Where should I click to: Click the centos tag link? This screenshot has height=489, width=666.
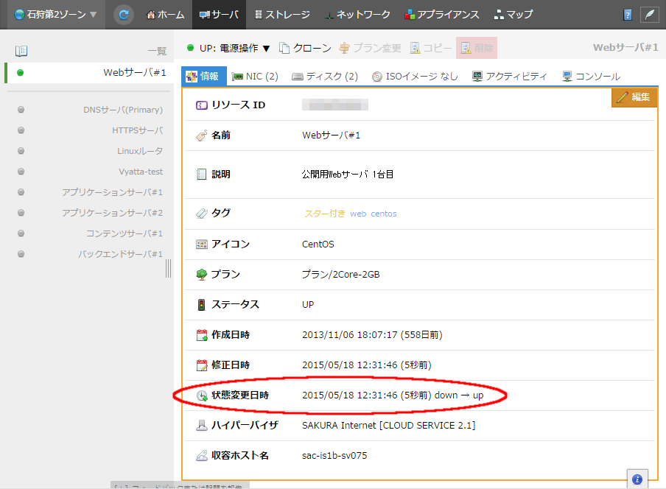pyautogui.click(x=383, y=214)
